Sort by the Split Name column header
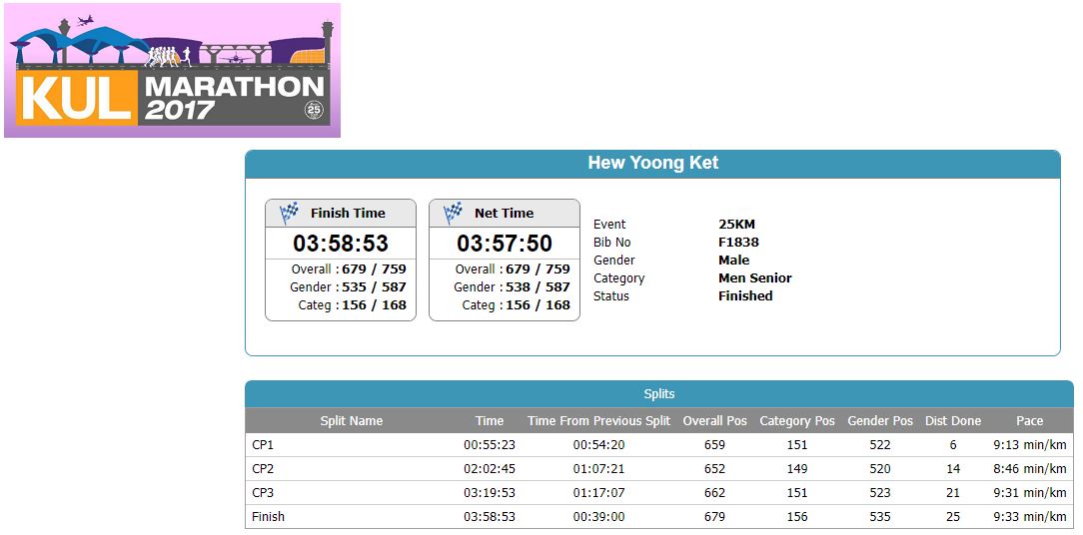 (352, 420)
